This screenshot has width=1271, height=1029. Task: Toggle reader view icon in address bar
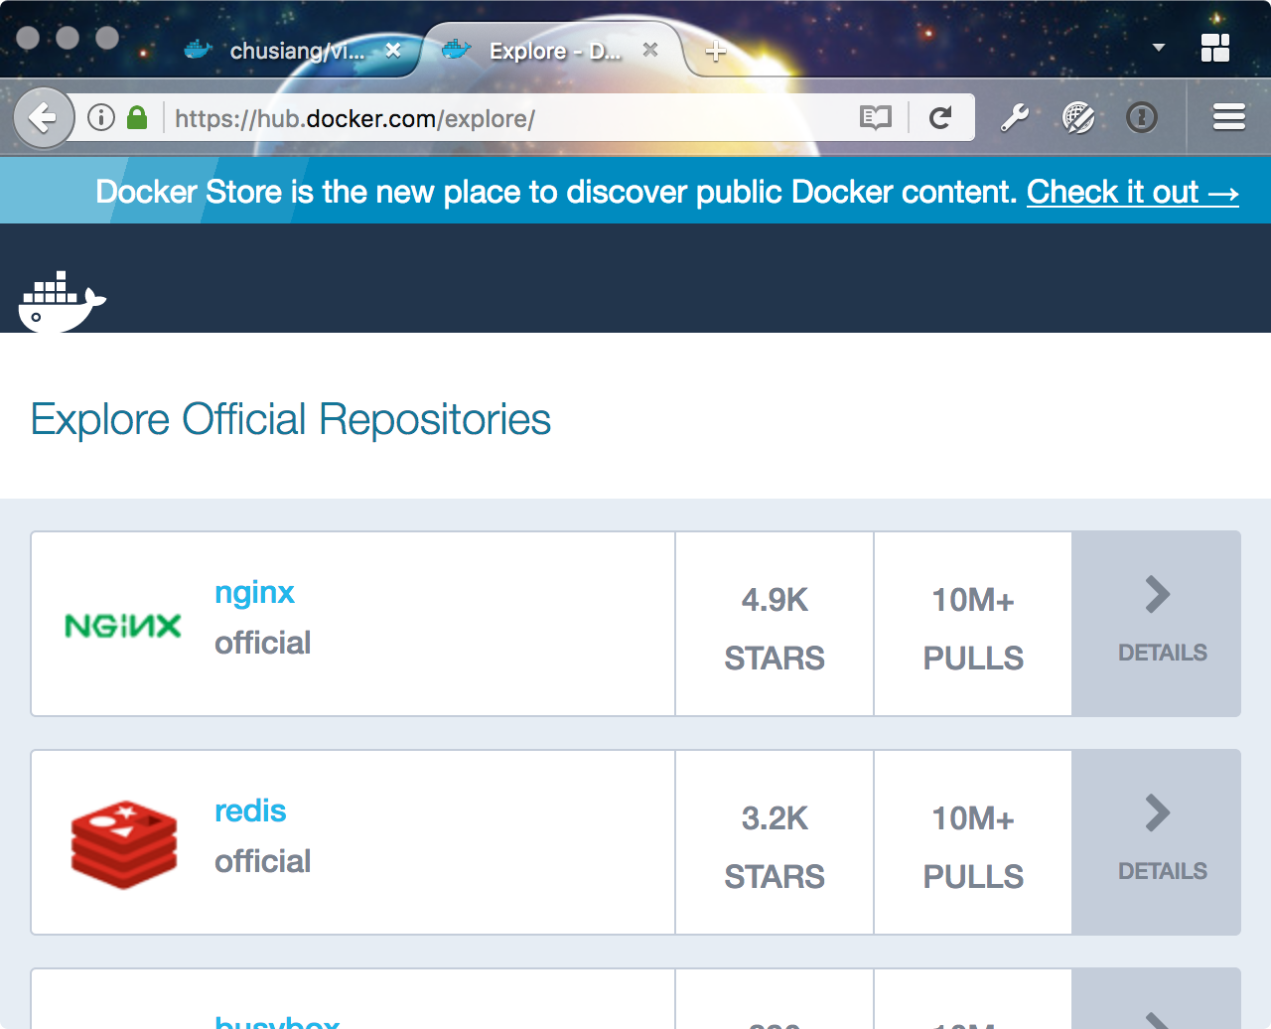875,118
